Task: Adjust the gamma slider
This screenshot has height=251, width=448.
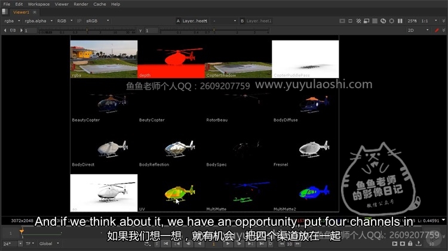Action: 214,30
